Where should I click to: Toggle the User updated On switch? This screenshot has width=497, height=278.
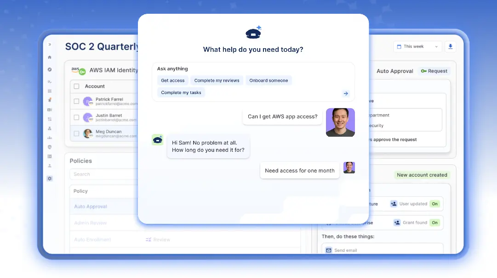point(434,204)
